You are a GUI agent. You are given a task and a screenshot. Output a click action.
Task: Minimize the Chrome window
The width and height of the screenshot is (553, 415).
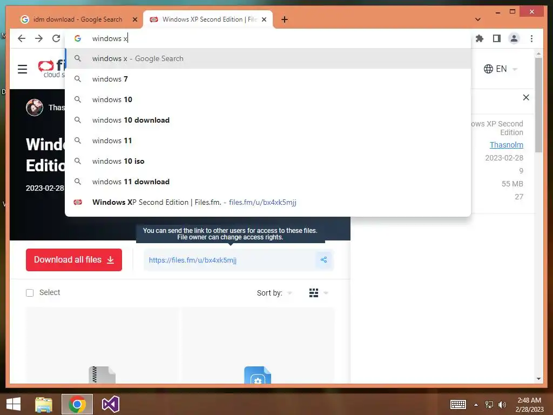tap(497, 12)
